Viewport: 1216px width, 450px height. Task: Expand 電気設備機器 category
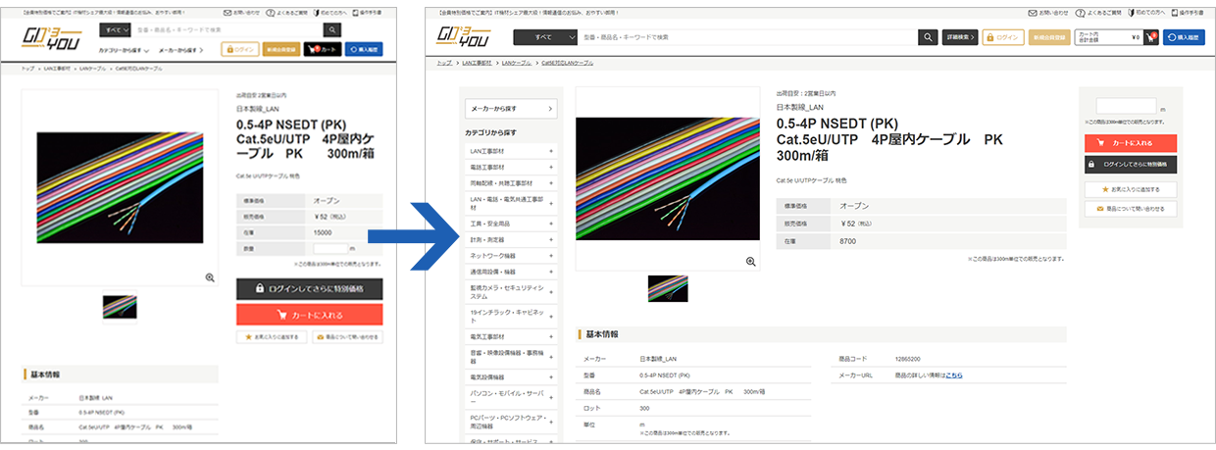coord(511,377)
